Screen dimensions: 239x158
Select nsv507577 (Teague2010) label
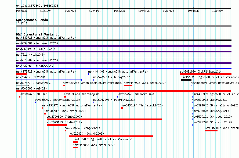(x=34, y=83)
